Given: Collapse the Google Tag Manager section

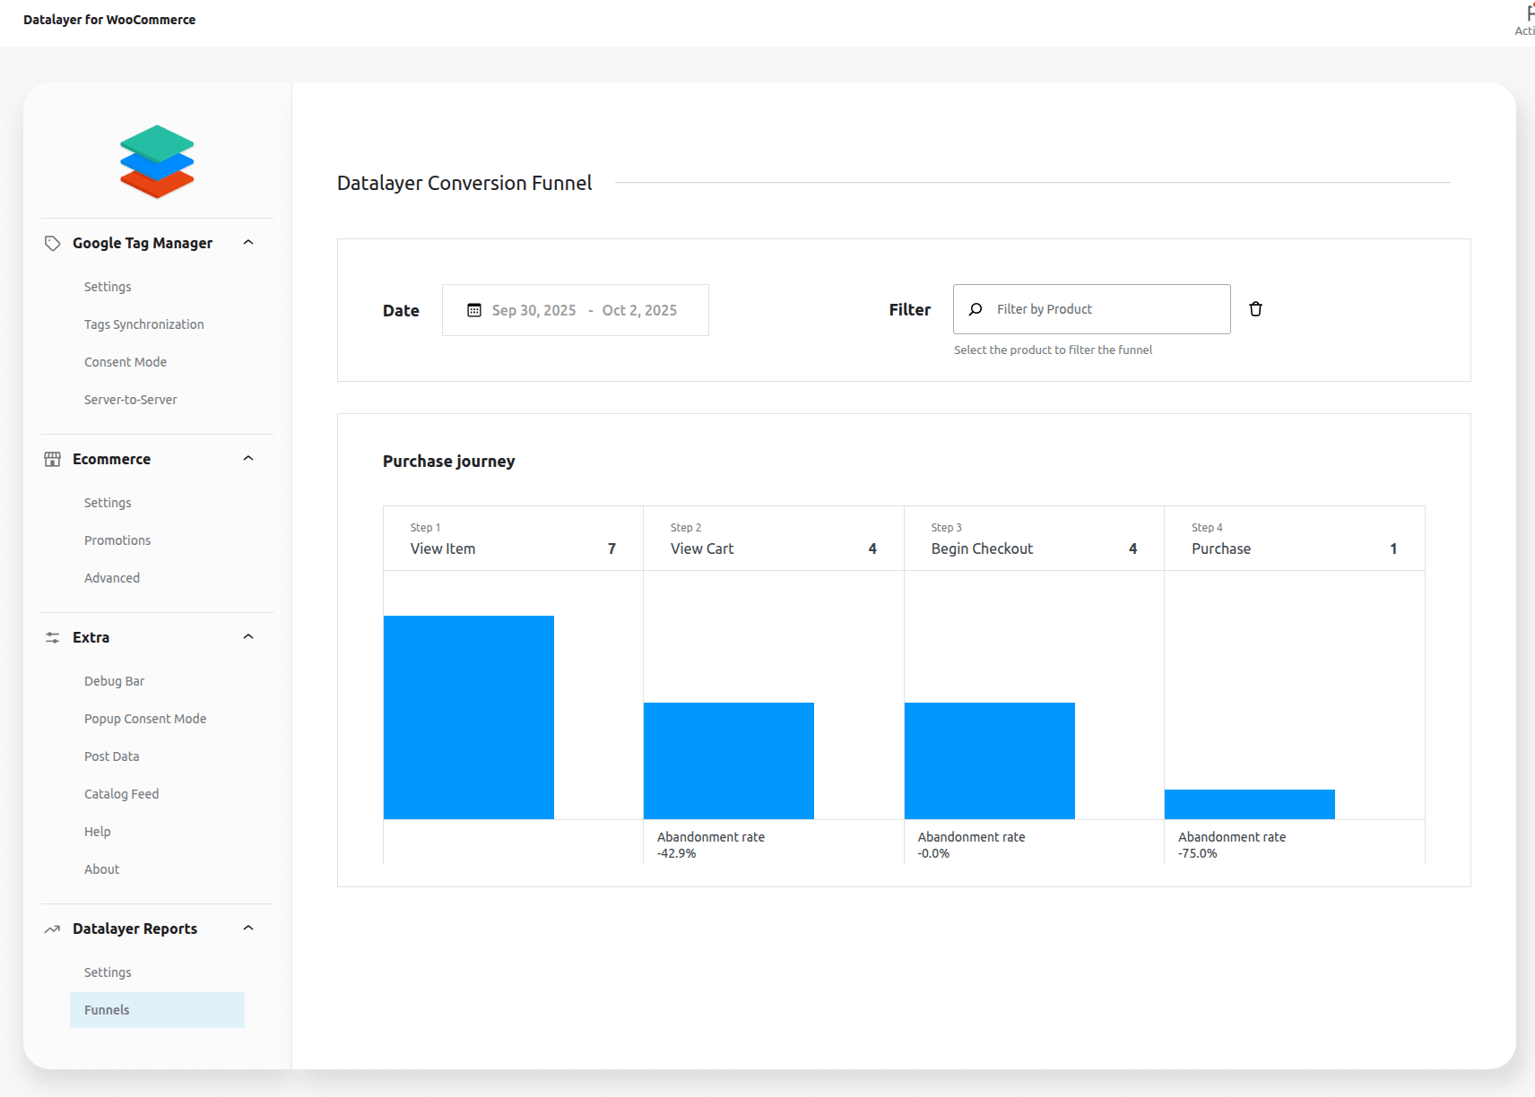Looking at the screenshot, I should tap(248, 243).
